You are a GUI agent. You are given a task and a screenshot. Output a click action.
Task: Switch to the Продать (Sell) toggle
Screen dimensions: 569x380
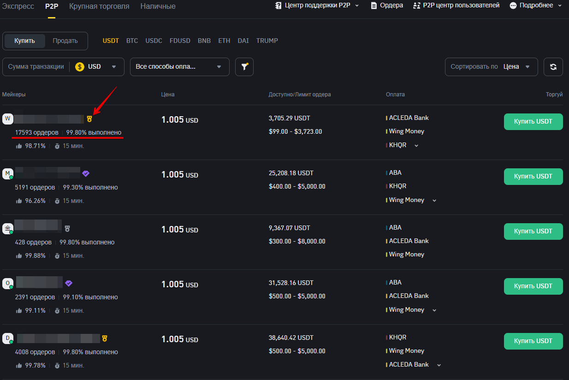65,41
